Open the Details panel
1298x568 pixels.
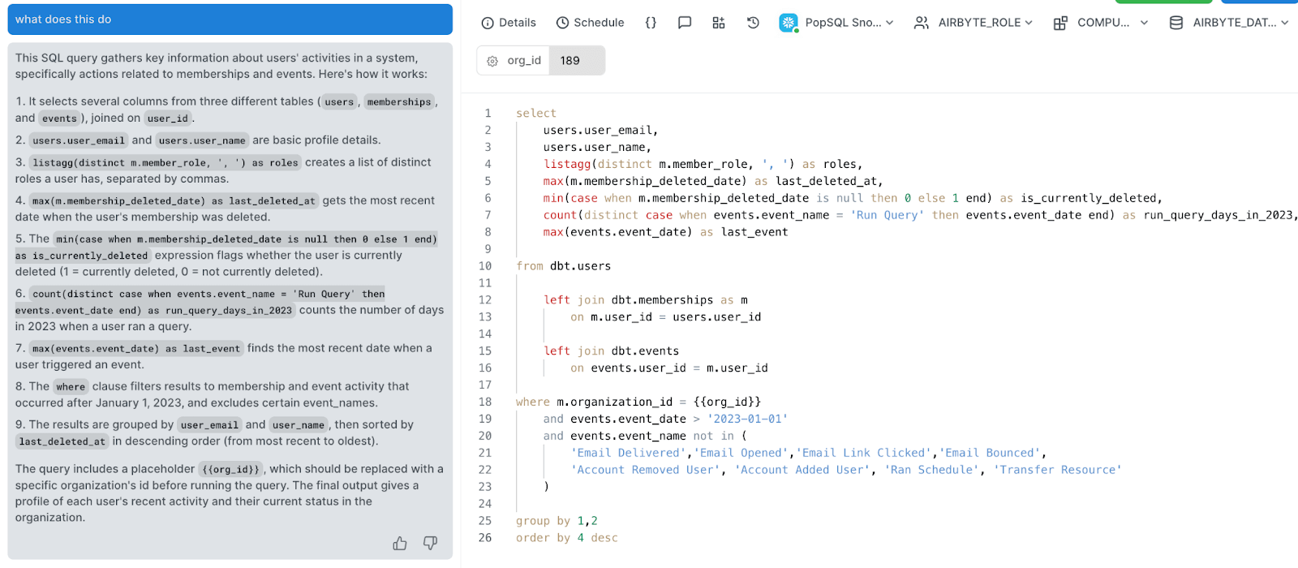pyautogui.click(x=509, y=23)
